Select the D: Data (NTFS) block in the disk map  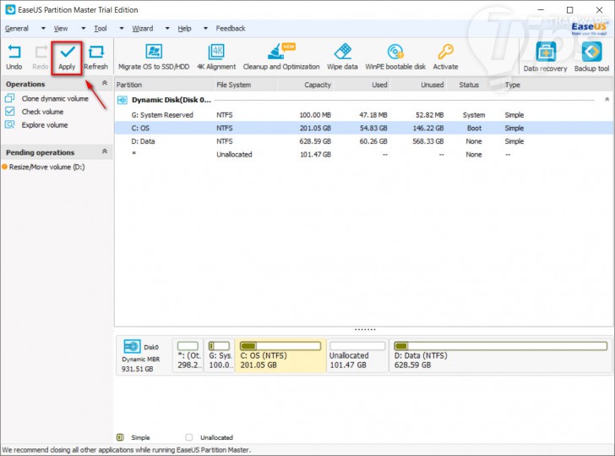tap(500, 355)
